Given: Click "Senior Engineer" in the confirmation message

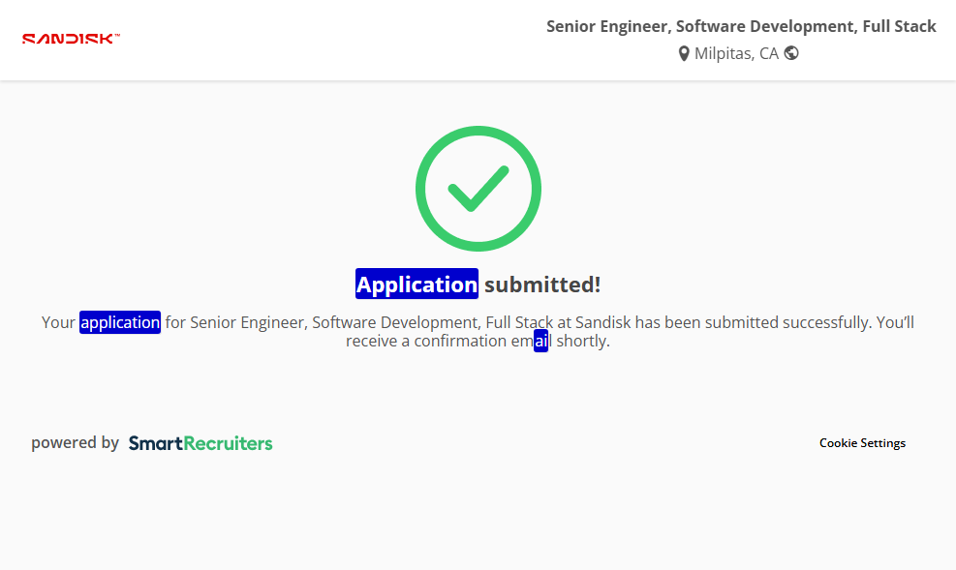Looking at the screenshot, I should click(247, 322).
